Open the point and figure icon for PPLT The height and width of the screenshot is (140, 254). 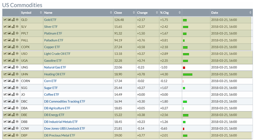(13, 33)
